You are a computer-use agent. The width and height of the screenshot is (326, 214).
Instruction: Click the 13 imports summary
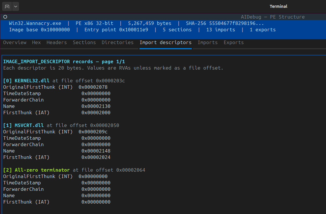pyautogui.click(x=221, y=30)
